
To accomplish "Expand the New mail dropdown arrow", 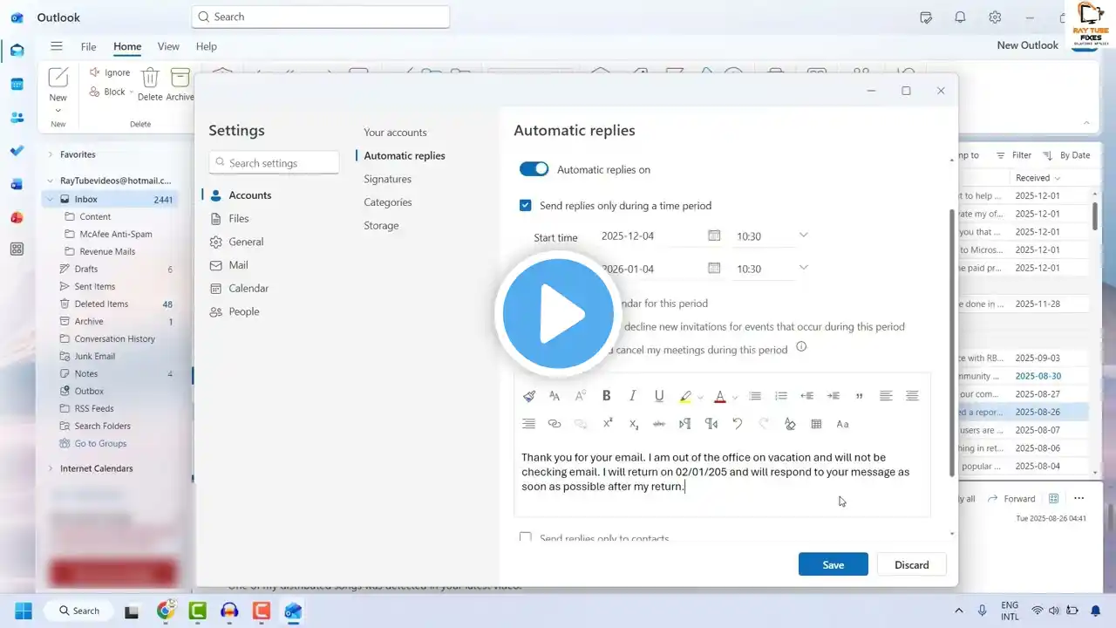I will click(x=58, y=110).
